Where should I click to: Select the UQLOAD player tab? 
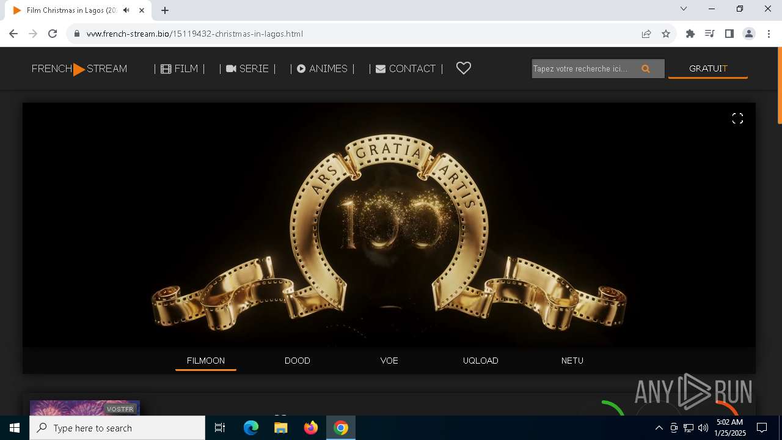tap(481, 361)
